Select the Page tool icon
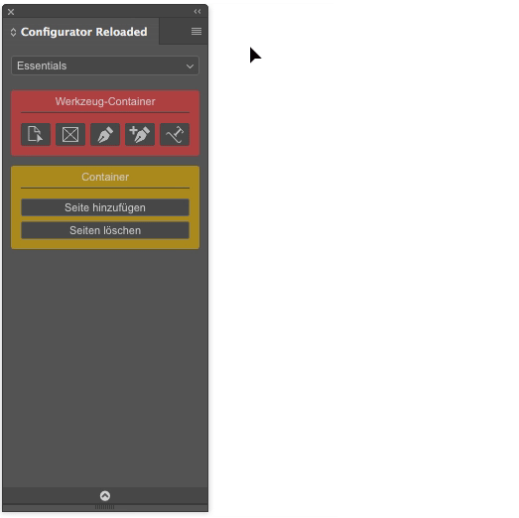 [36, 134]
